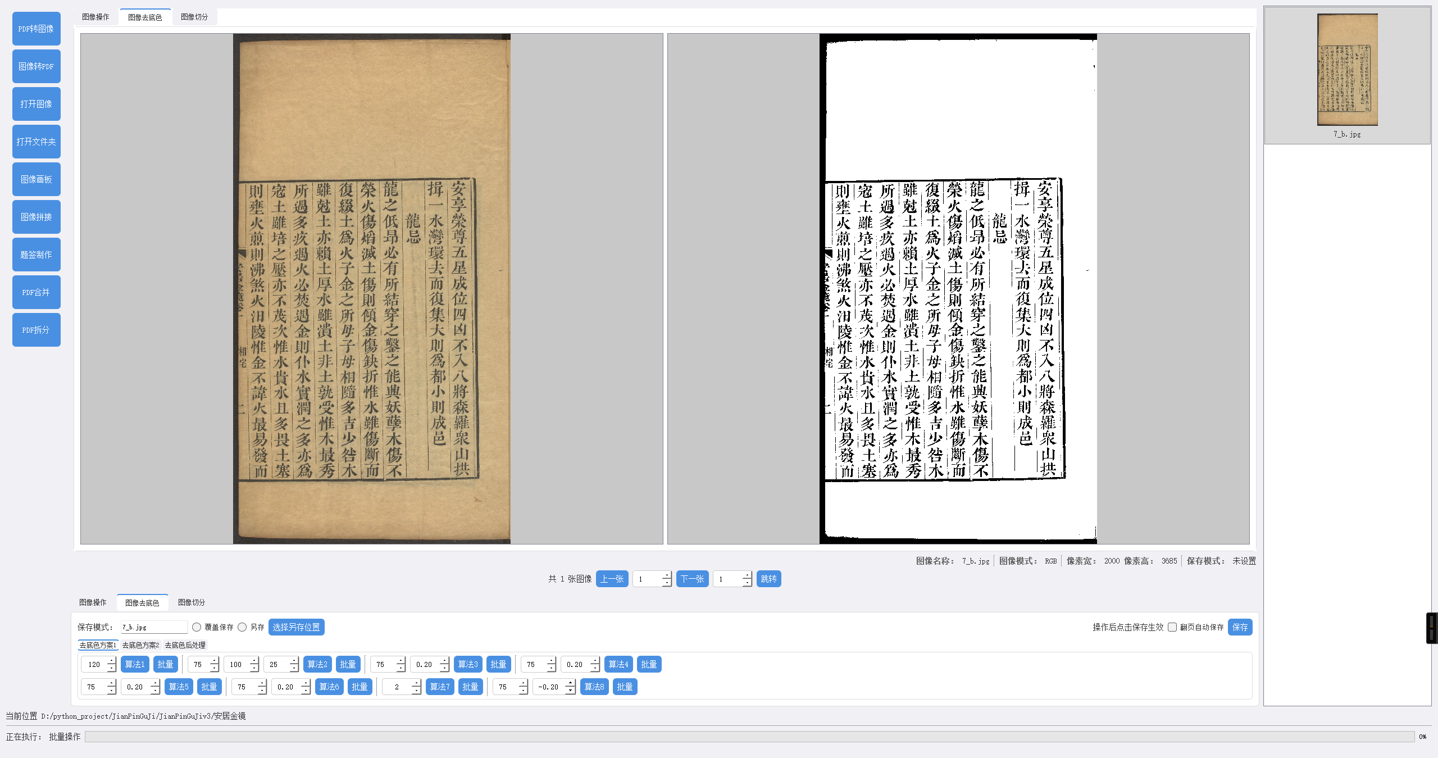Open the 图像拼接 tool

[36, 217]
